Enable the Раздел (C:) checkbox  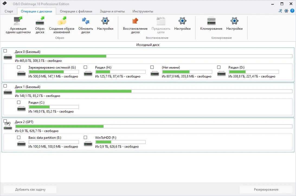point(19,102)
